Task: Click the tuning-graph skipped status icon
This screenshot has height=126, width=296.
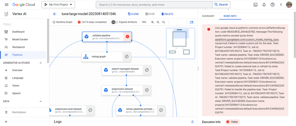Action: pos(127,56)
